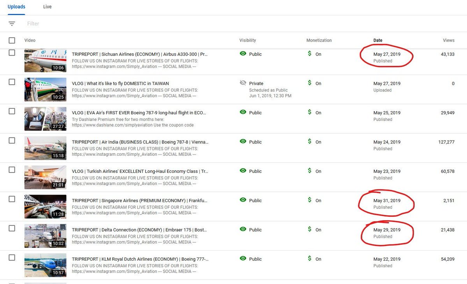
Task: Click the May 25, 2019 date
Action: pos(387,113)
